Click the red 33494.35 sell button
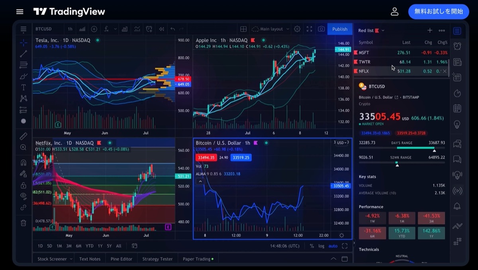The height and width of the screenshot is (270, 478). 206,157
